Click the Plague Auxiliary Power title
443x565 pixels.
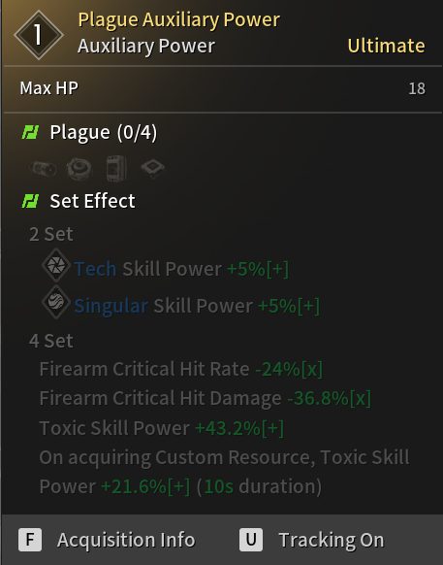(179, 19)
